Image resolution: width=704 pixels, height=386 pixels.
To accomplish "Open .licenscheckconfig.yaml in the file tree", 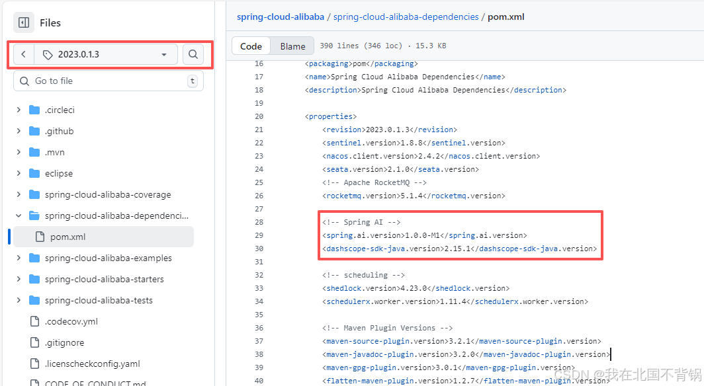I will point(93,364).
